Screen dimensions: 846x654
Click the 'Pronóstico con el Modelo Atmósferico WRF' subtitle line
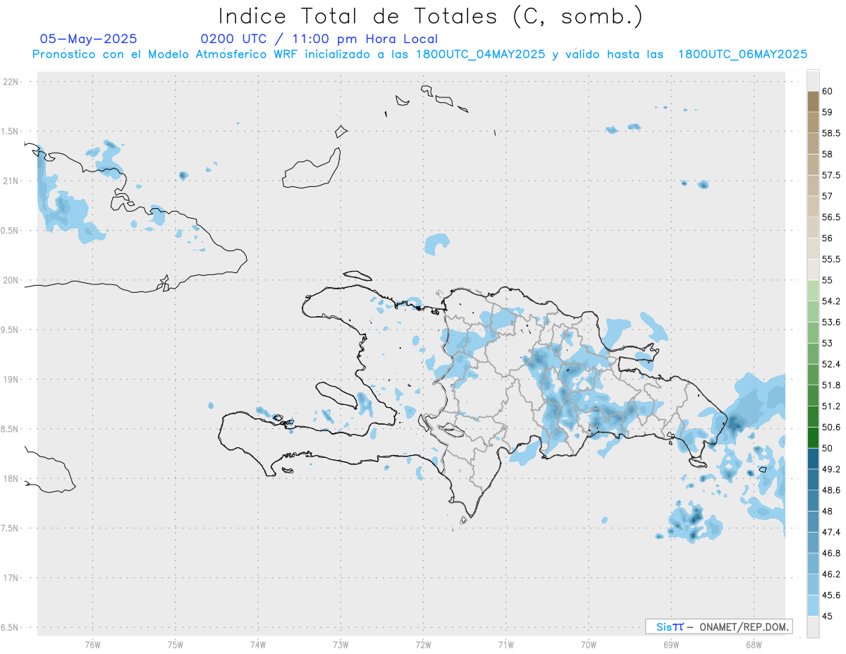tap(419, 54)
